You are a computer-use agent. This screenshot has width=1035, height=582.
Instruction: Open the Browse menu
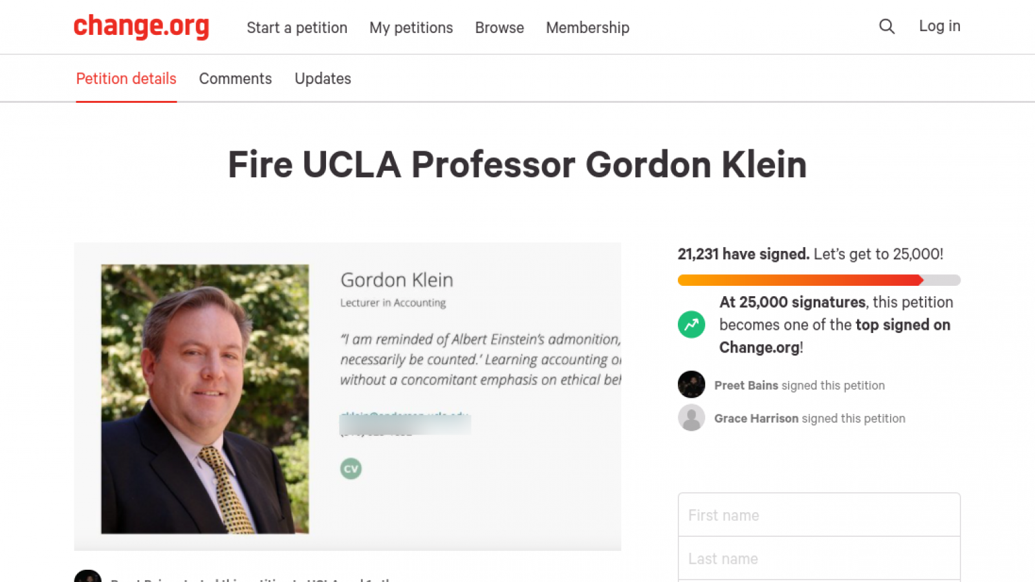(499, 28)
